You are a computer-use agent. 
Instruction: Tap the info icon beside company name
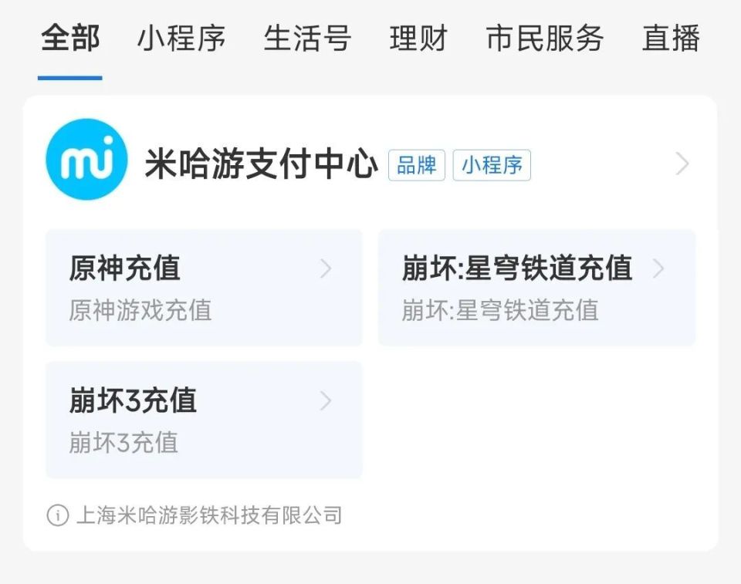pyautogui.click(x=58, y=515)
